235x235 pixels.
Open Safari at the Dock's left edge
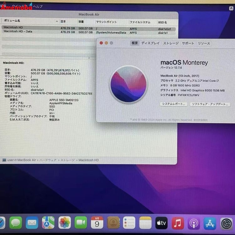point(2,222)
